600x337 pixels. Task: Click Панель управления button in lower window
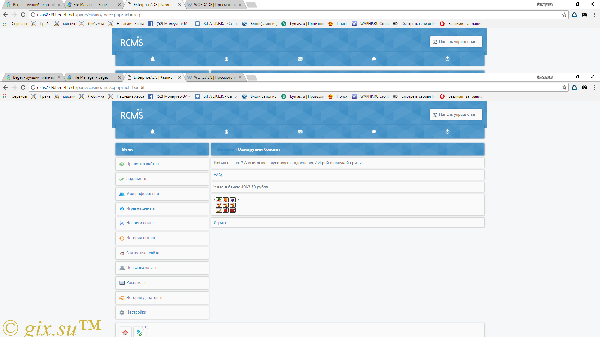point(456,115)
